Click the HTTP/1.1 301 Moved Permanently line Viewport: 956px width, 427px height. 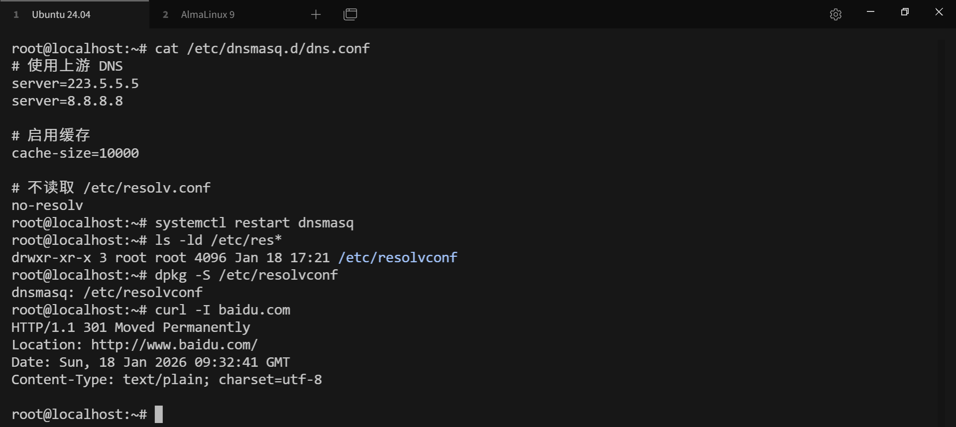coord(131,327)
